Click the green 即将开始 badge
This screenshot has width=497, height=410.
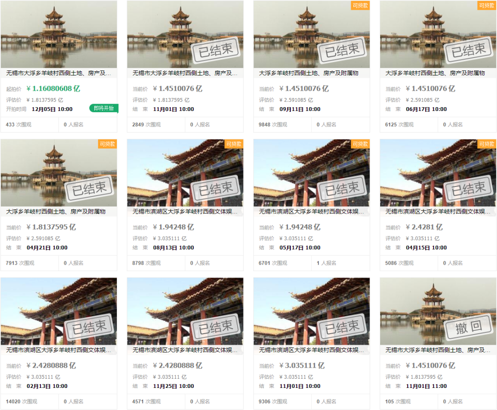point(104,108)
